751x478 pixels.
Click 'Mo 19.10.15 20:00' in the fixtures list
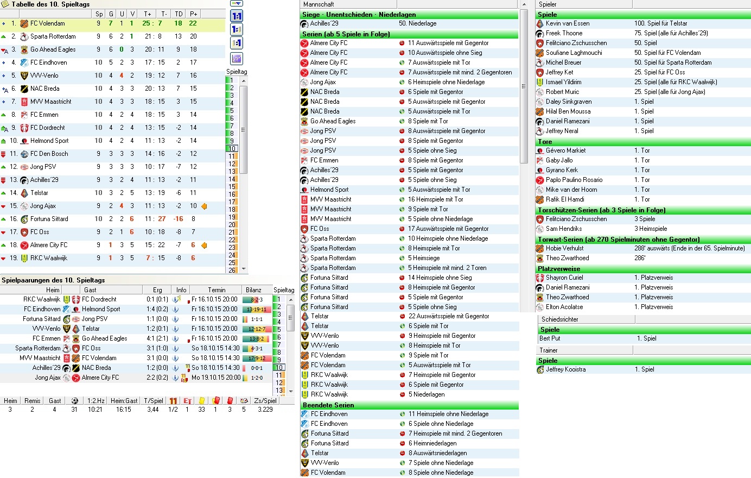point(216,378)
